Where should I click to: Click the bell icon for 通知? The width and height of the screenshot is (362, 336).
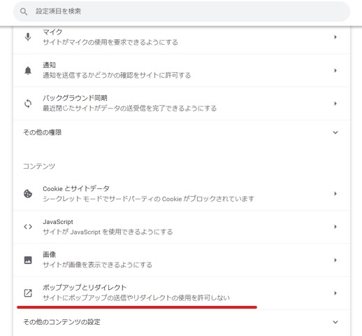coord(28,70)
